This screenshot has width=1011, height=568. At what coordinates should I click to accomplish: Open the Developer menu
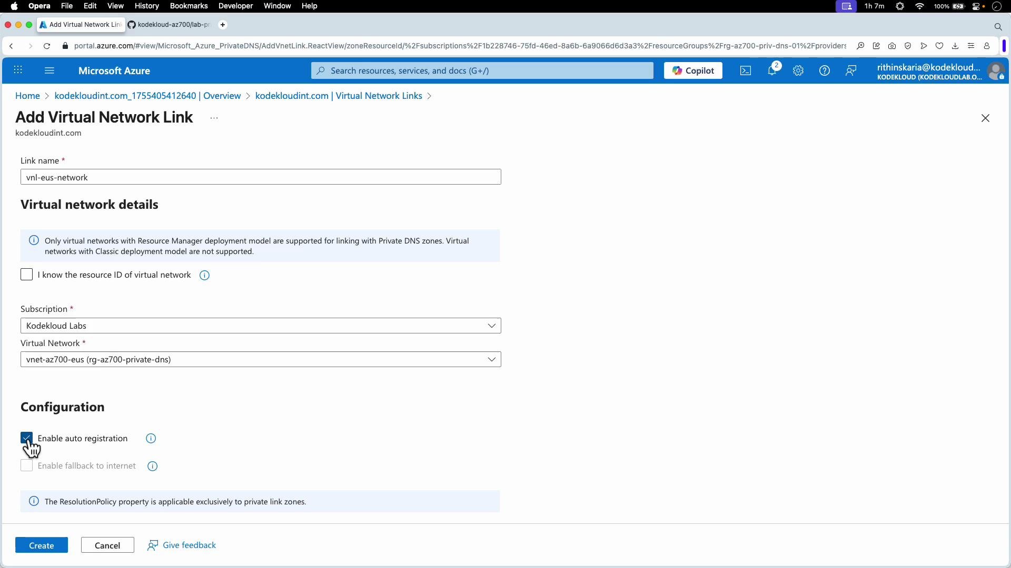click(x=236, y=6)
